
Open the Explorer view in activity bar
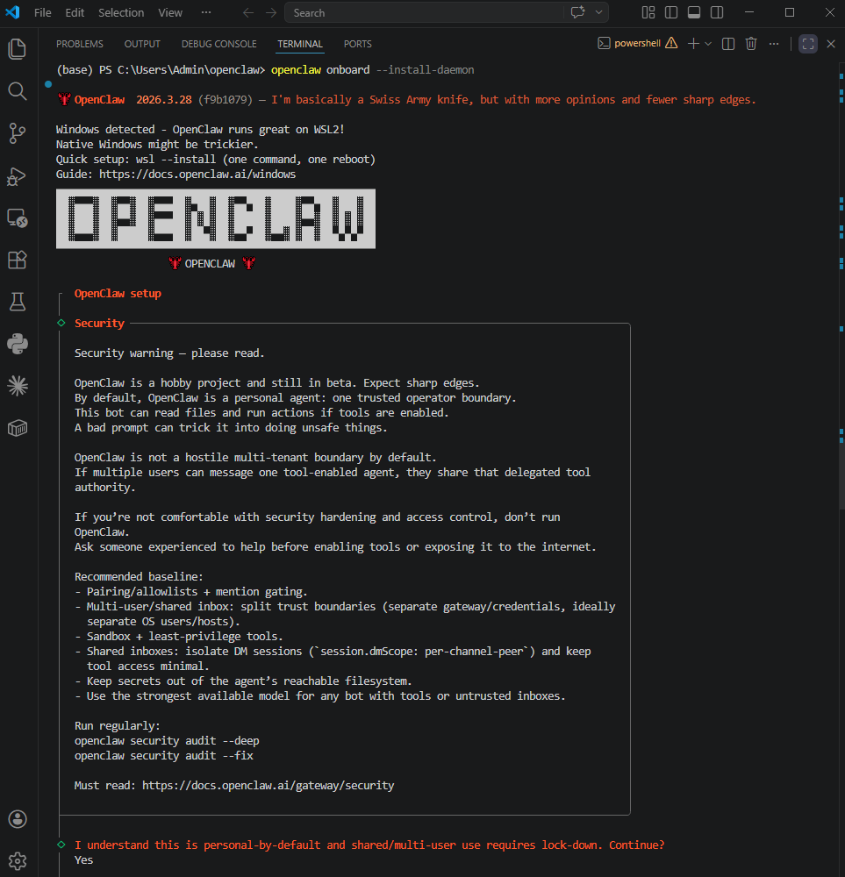[18, 48]
